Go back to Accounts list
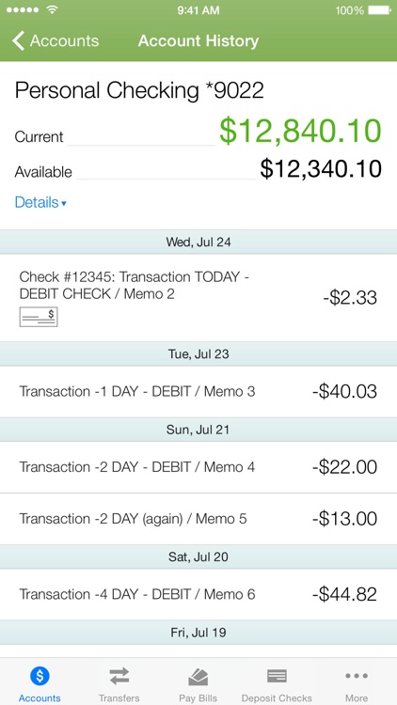Image resolution: width=397 pixels, height=705 pixels. (56, 41)
